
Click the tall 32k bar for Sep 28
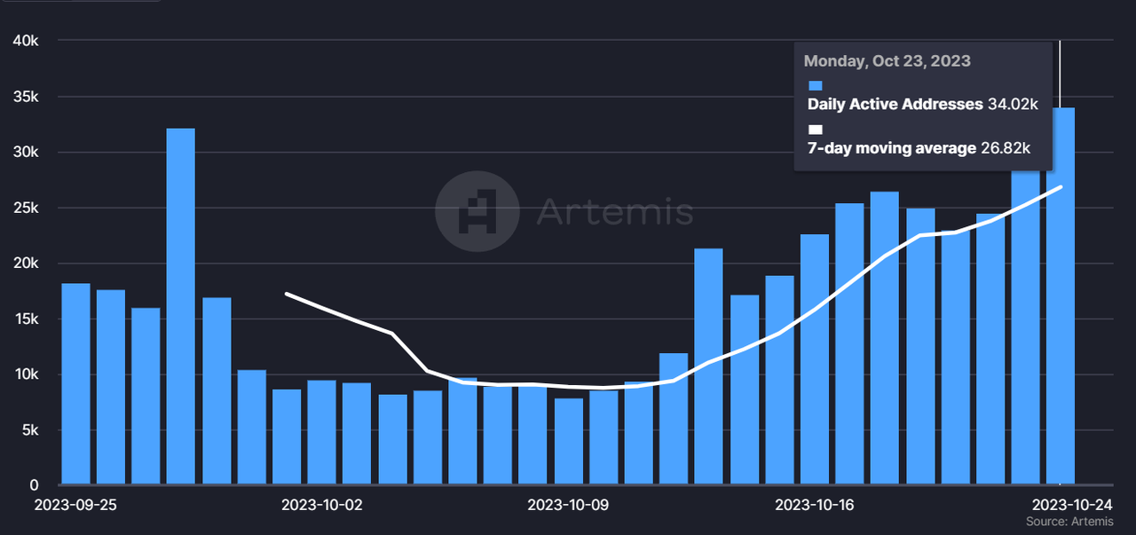(x=181, y=306)
